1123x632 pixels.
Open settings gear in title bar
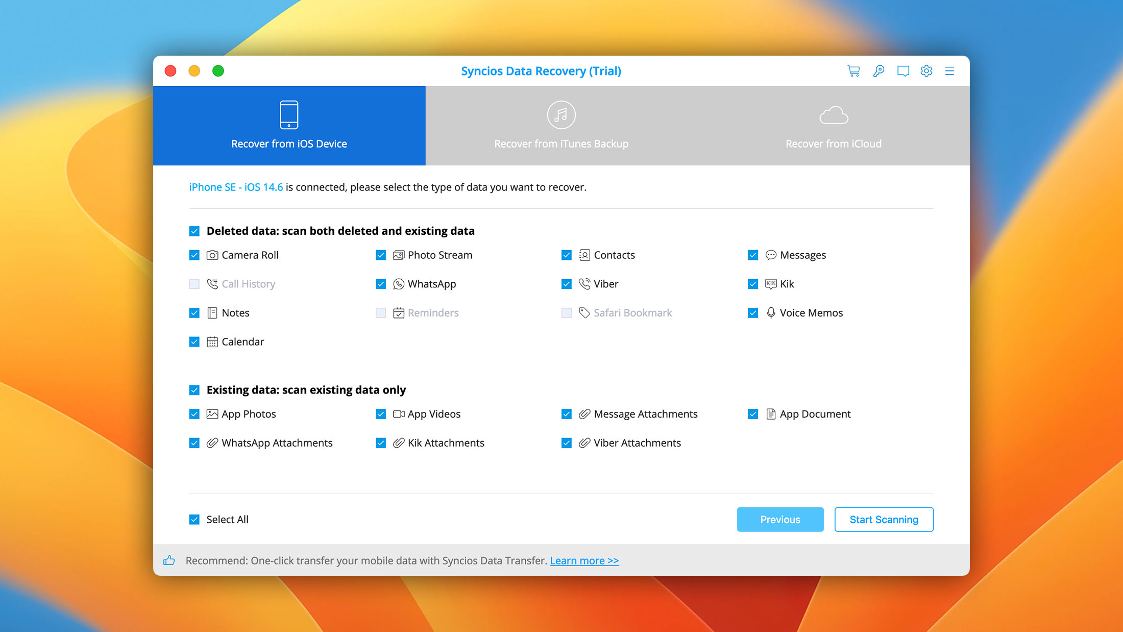926,71
